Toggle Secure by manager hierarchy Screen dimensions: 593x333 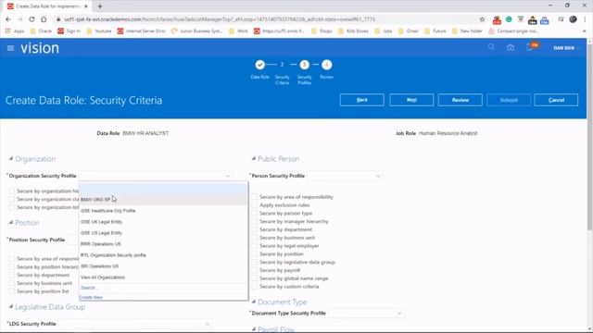(x=255, y=221)
